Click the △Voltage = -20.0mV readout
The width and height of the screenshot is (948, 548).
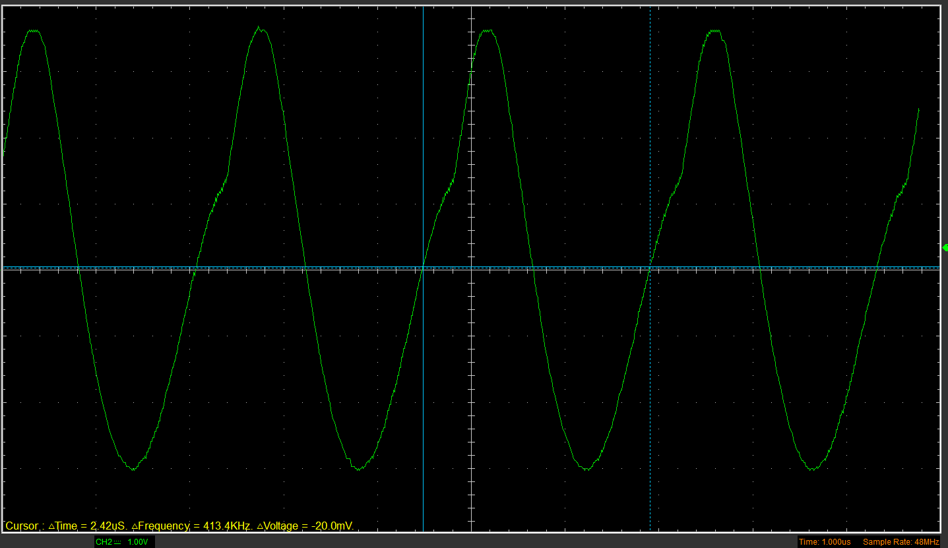click(306, 526)
